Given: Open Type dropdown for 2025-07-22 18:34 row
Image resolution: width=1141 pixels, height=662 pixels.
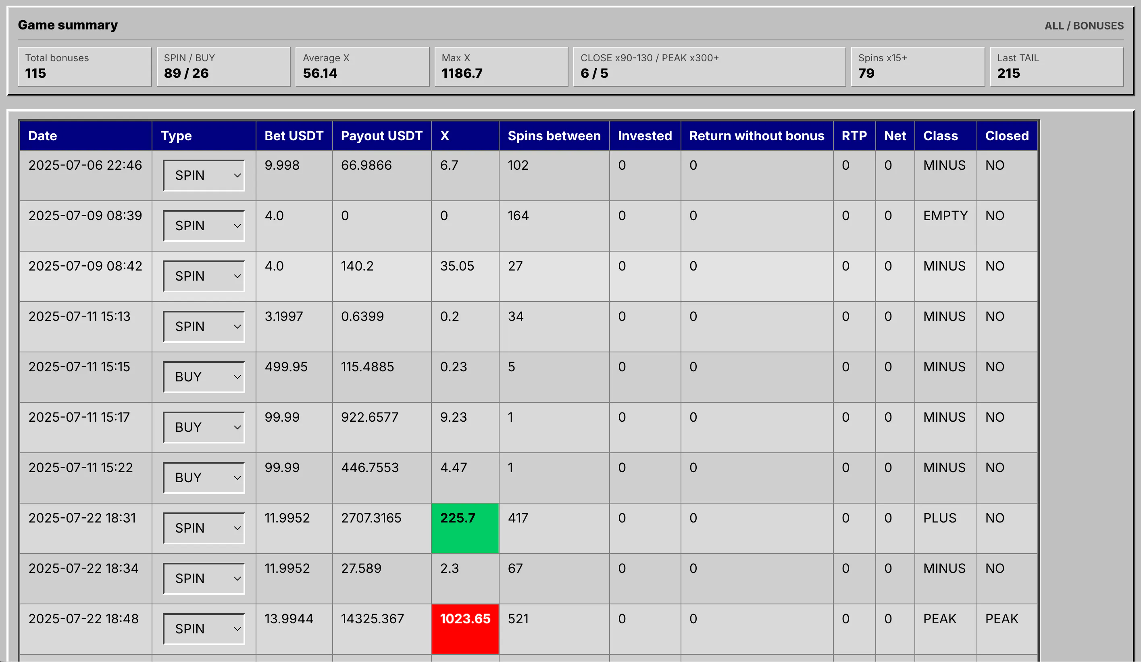Looking at the screenshot, I should pyautogui.click(x=204, y=578).
